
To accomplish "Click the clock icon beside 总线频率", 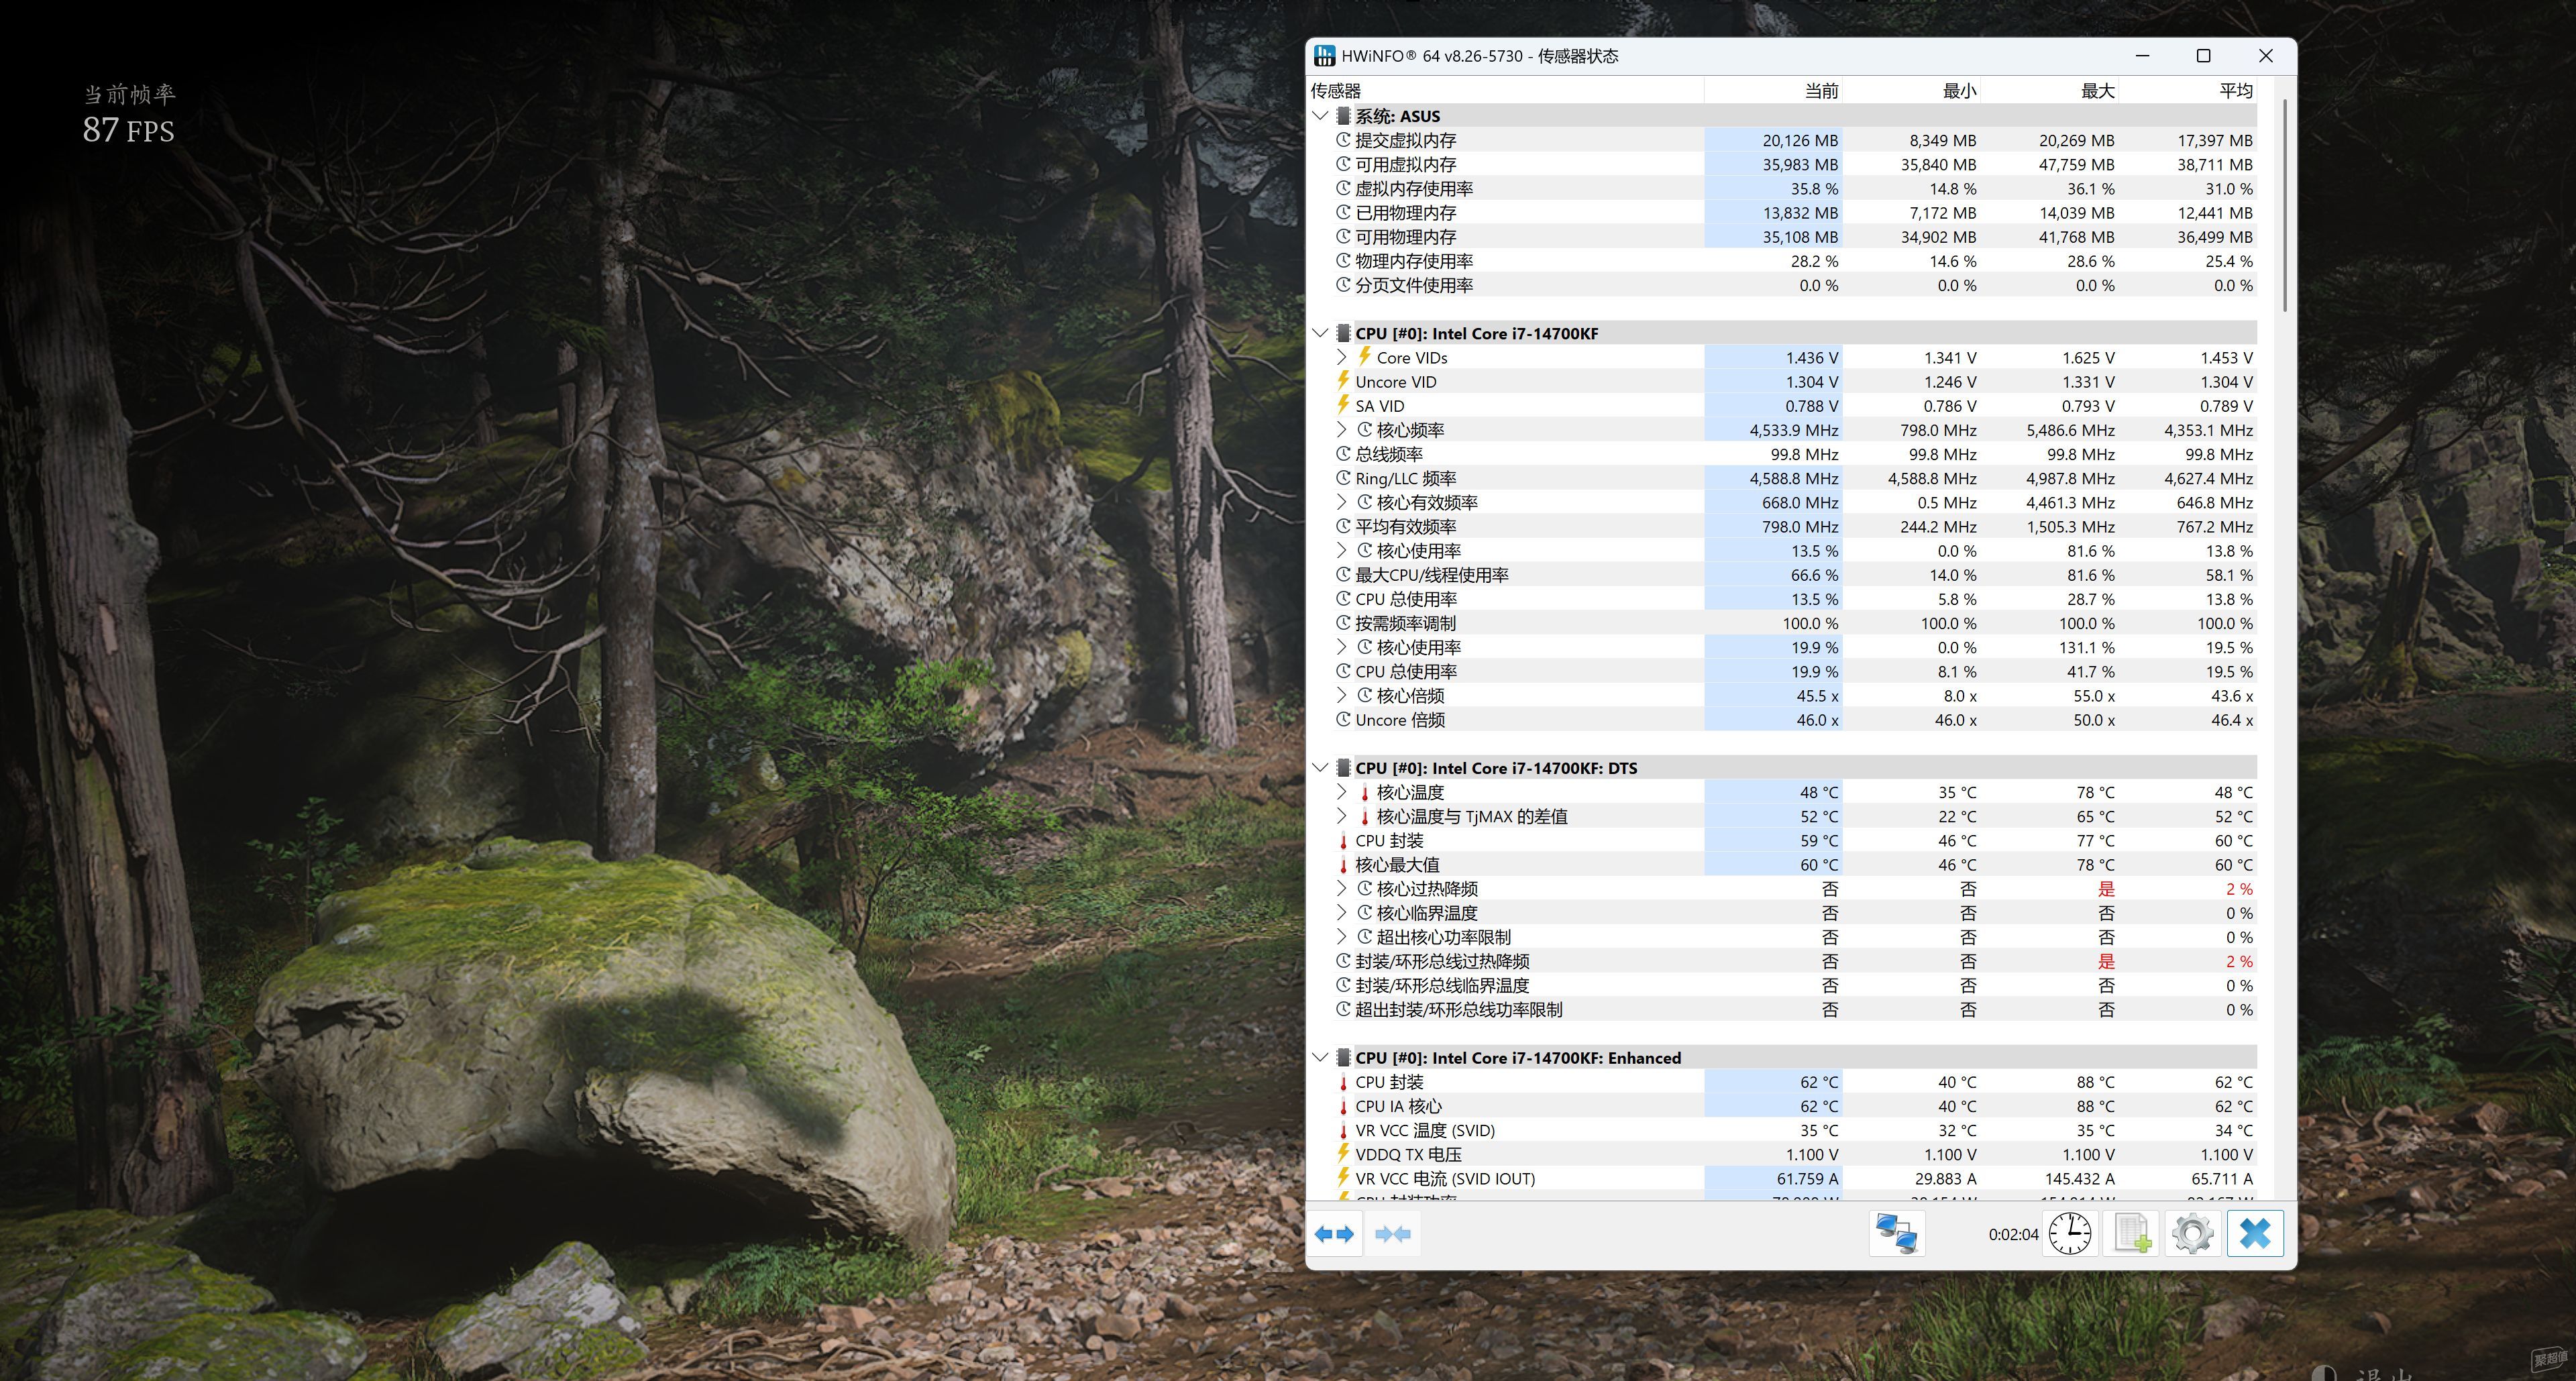I will click(1343, 454).
